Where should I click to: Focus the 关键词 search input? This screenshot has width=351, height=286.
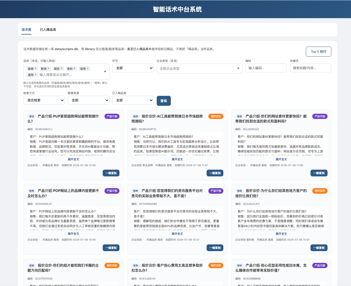tap(310, 68)
